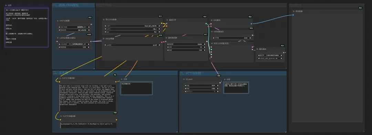Collapse the VAE加载器 node via its title dot
The width and height of the screenshot is (372, 135).
pyautogui.click(x=104, y=39)
